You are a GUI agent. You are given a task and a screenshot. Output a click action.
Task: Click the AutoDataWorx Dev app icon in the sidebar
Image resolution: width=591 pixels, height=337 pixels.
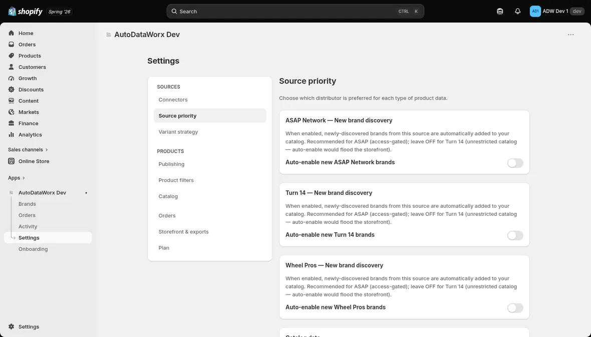pos(12,193)
